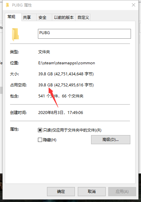Close the PUBG 属性 dialog with the X
The image size is (141, 202).
(134, 5)
